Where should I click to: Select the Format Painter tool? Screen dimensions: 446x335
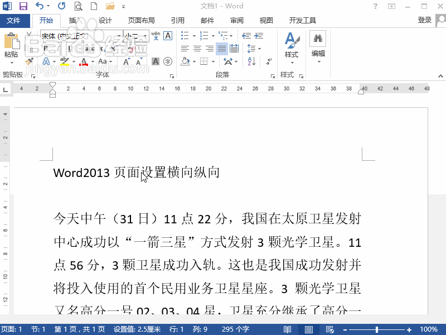[x=29, y=60]
